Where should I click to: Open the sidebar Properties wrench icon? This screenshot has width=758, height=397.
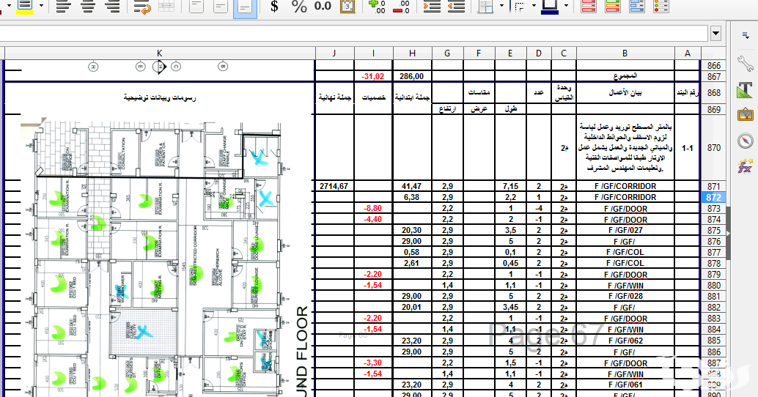(x=746, y=65)
